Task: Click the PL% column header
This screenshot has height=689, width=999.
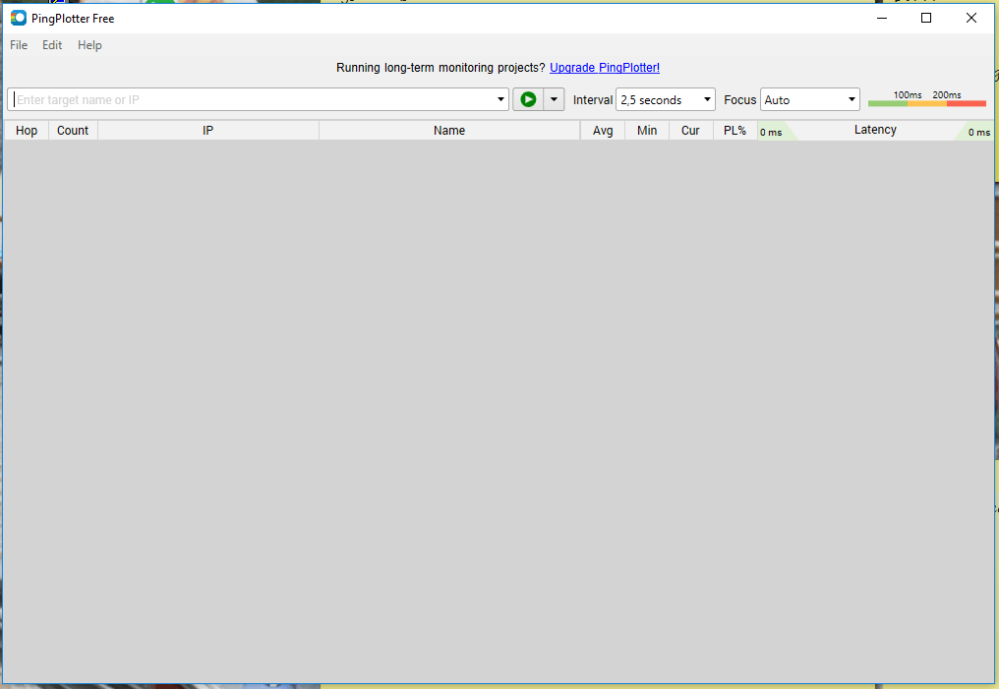Action: click(x=735, y=130)
